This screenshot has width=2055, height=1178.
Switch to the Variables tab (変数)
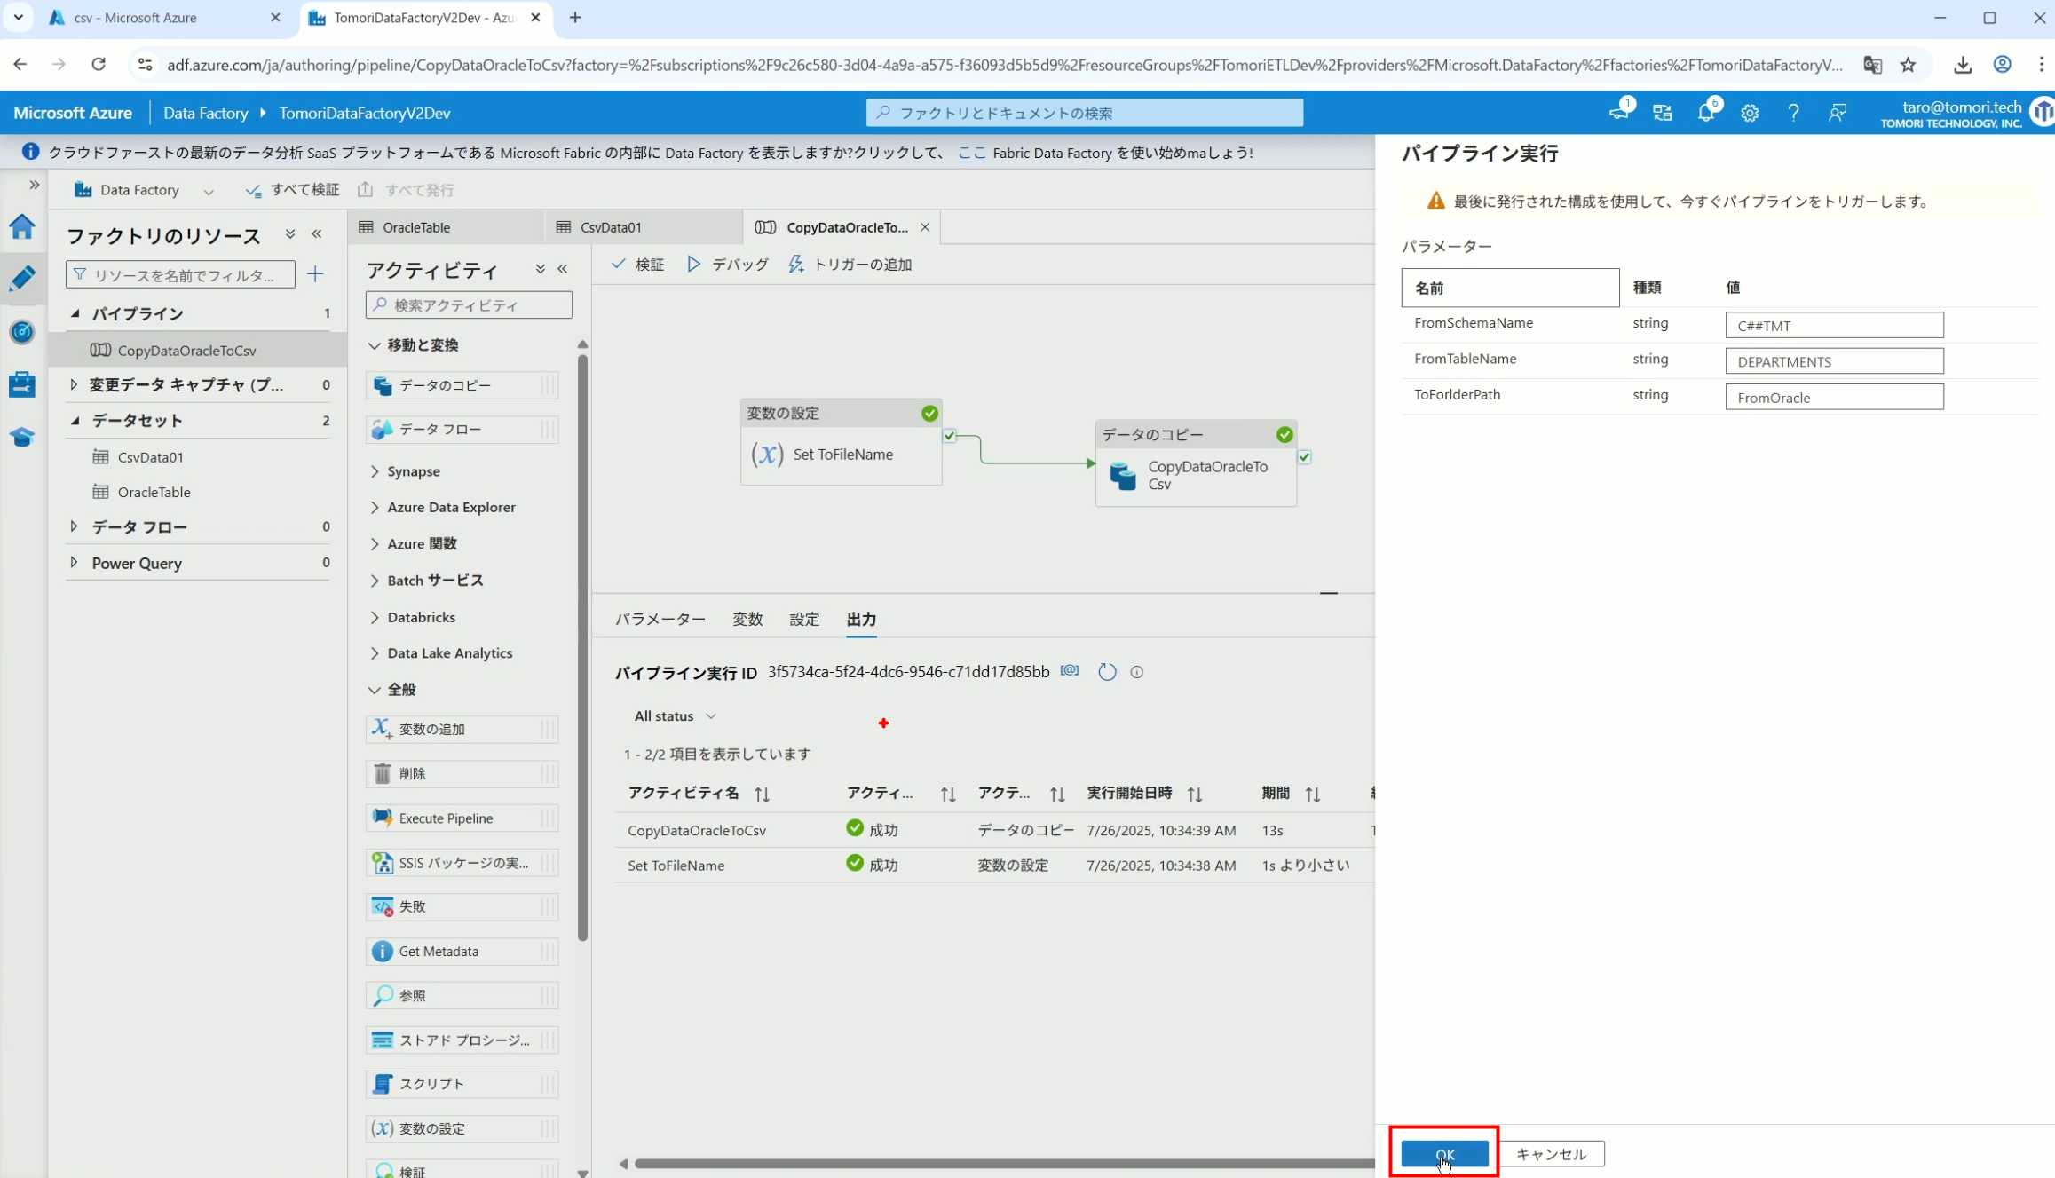coord(747,620)
